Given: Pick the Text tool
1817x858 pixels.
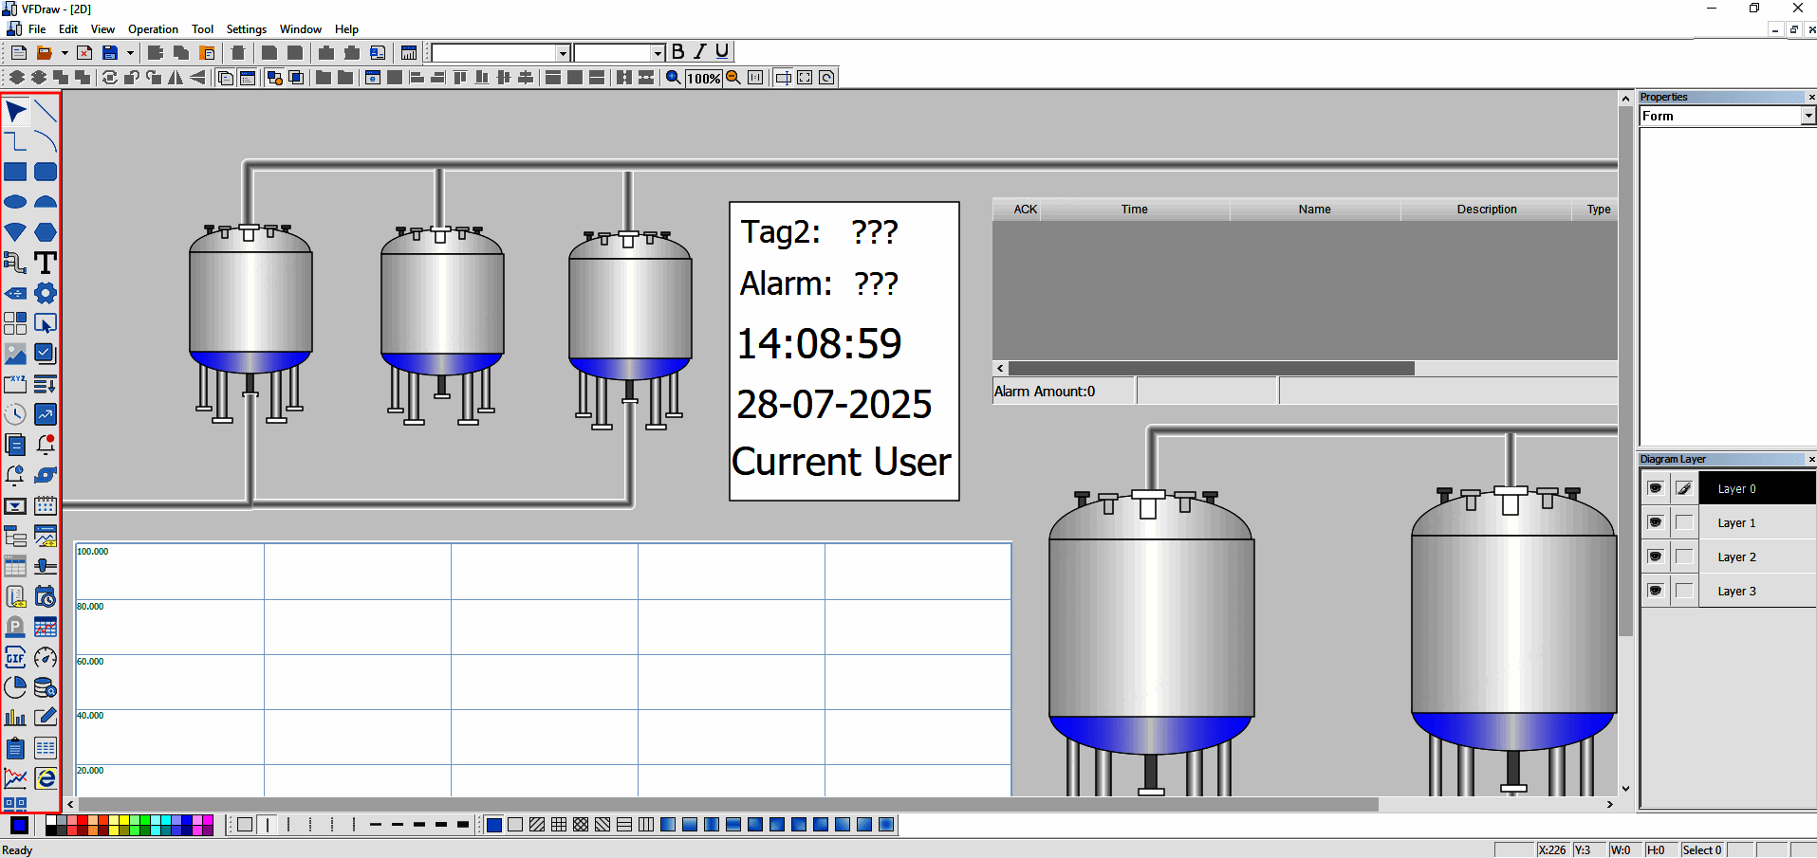Looking at the screenshot, I should tap(46, 263).
